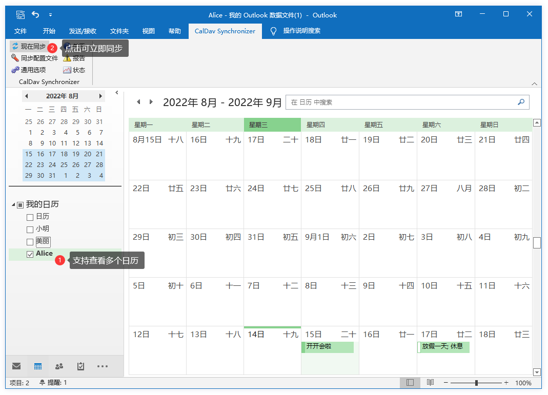Image resolution: width=548 pixels, height=395 pixels.
Task: Open Tasks in navigation bar
Action: click(x=80, y=366)
